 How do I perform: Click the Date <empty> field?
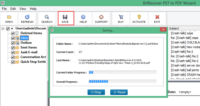pos(185,92)
